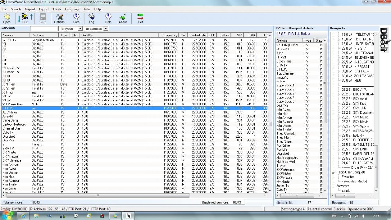Select the BADR 4 bouquet

click(x=353, y=135)
